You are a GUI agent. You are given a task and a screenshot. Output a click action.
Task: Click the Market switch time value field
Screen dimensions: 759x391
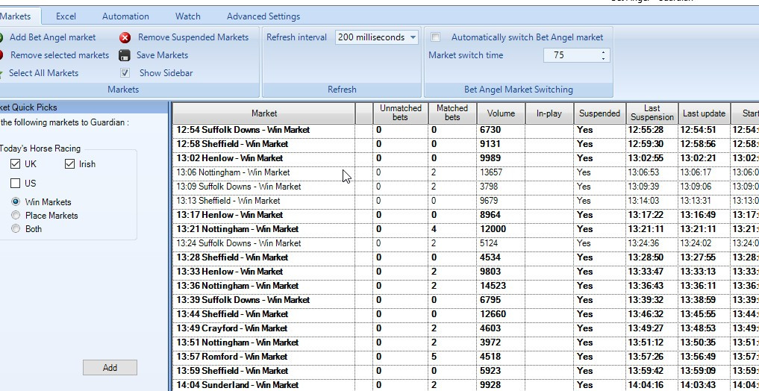570,55
